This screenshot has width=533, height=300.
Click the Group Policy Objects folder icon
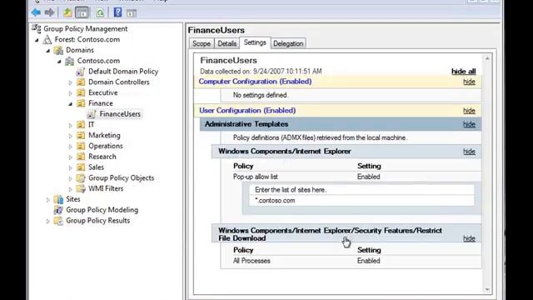81,177
